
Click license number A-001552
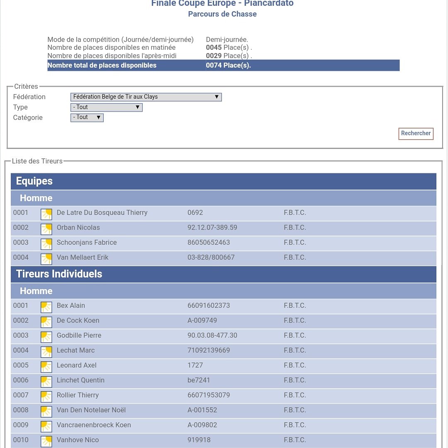(202, 410)
